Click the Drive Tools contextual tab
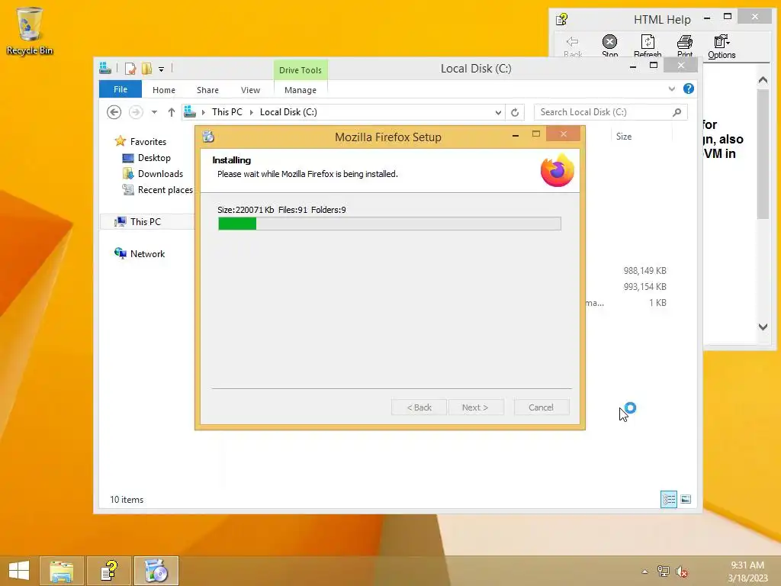Screen dimensions: 781x586 (x=301, y=69)
